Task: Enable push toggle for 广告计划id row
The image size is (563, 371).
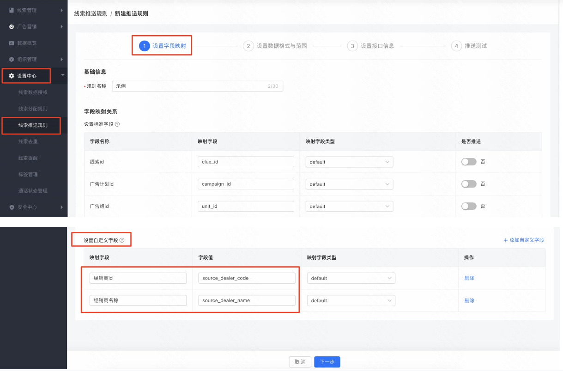Action: coord(468,184)
